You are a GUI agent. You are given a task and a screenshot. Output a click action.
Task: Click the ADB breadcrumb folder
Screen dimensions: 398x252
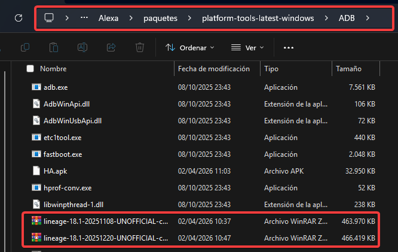(x=347, y=18)
